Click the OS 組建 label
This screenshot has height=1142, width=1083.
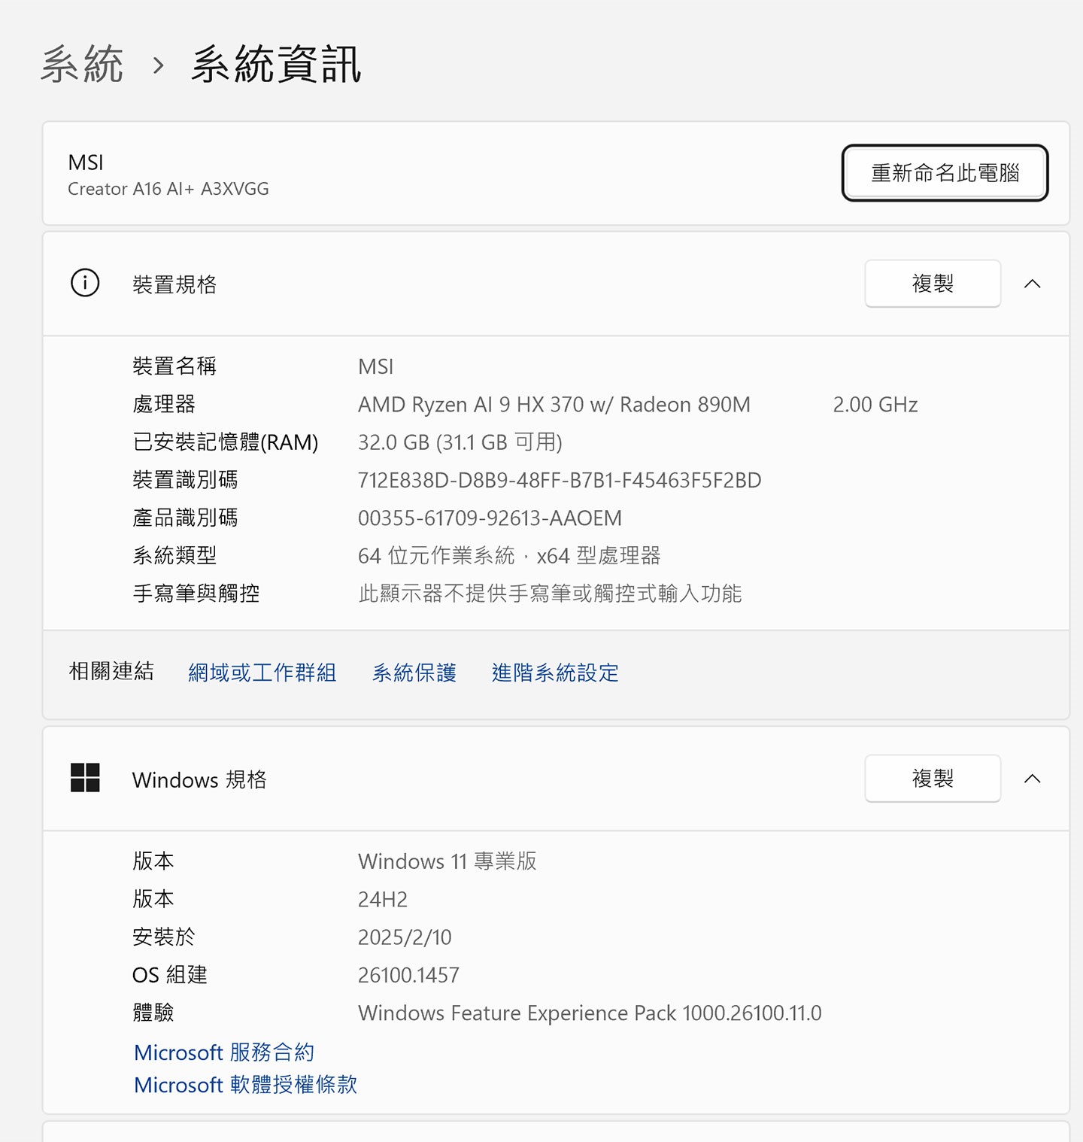pyautogui.click(x=170, y=975)
